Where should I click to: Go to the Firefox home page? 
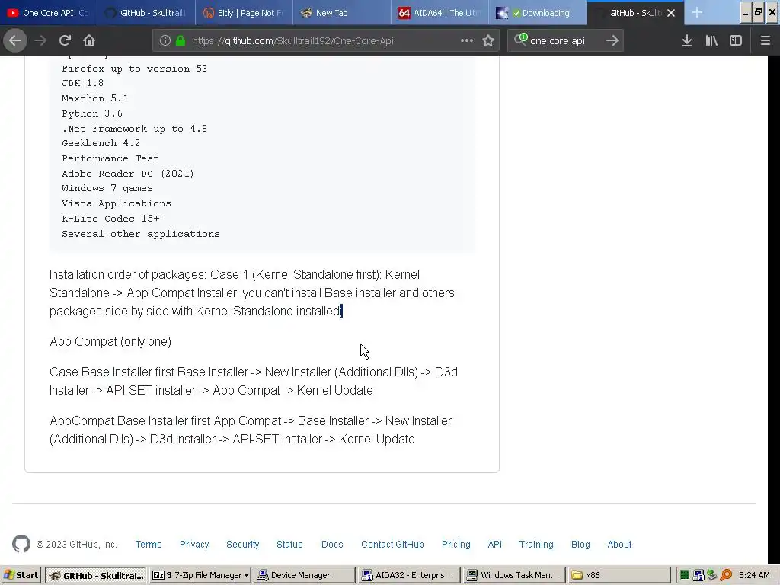(x=89, y=41)
